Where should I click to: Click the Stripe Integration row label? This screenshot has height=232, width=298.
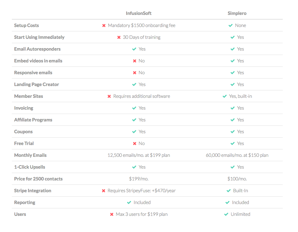(33, 191)
